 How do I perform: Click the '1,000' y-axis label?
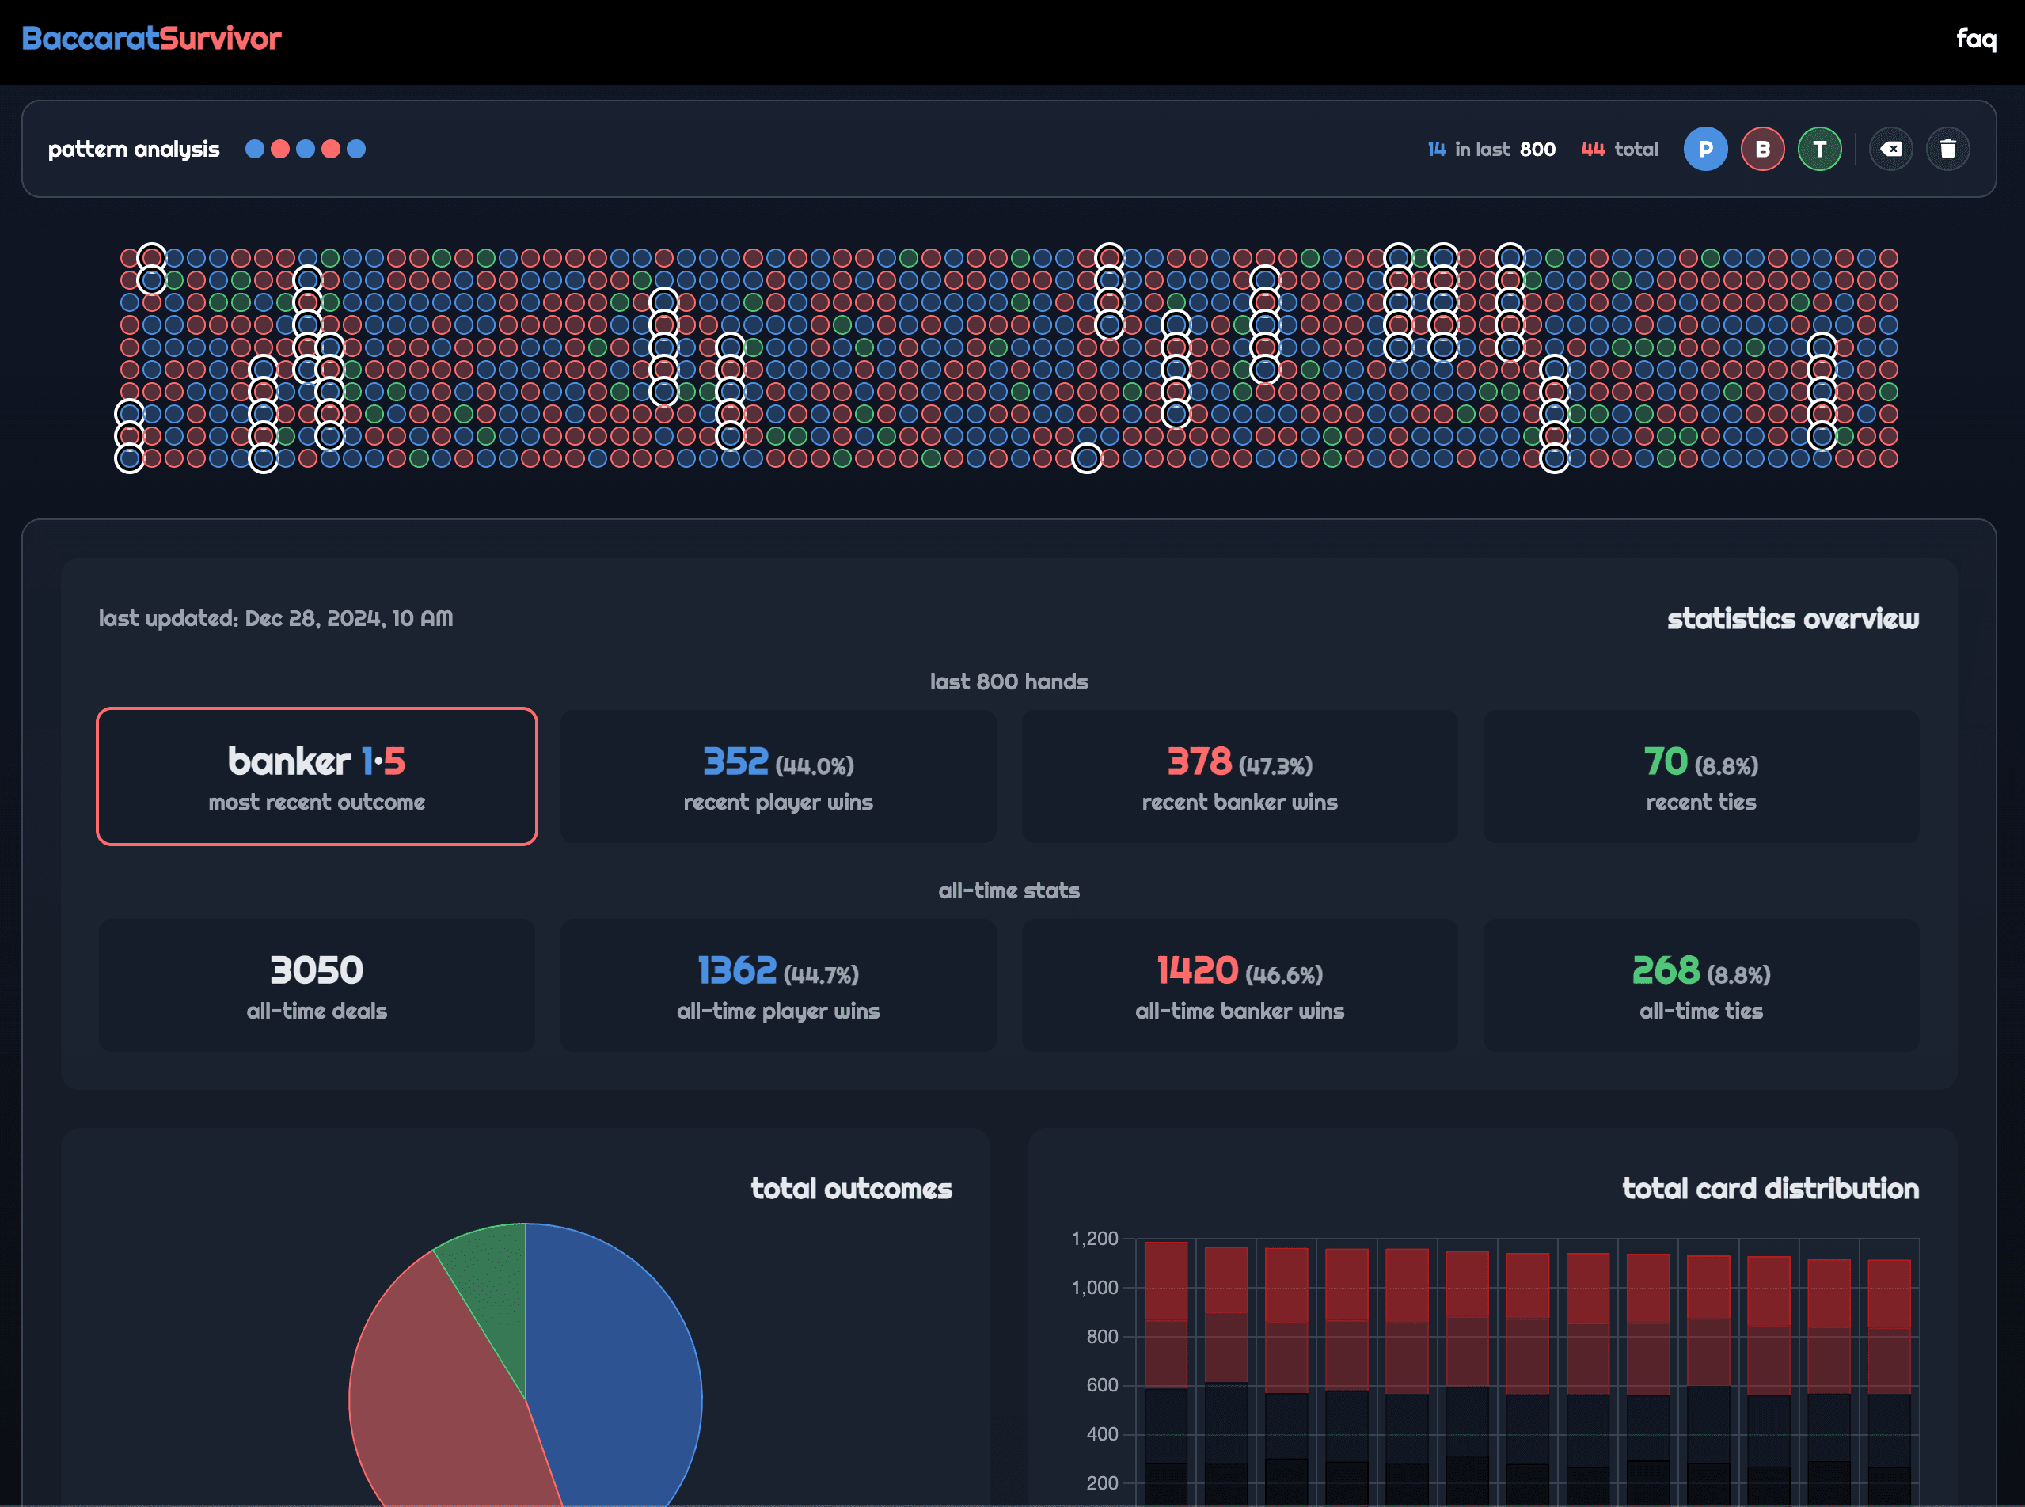(1095, 1287)
